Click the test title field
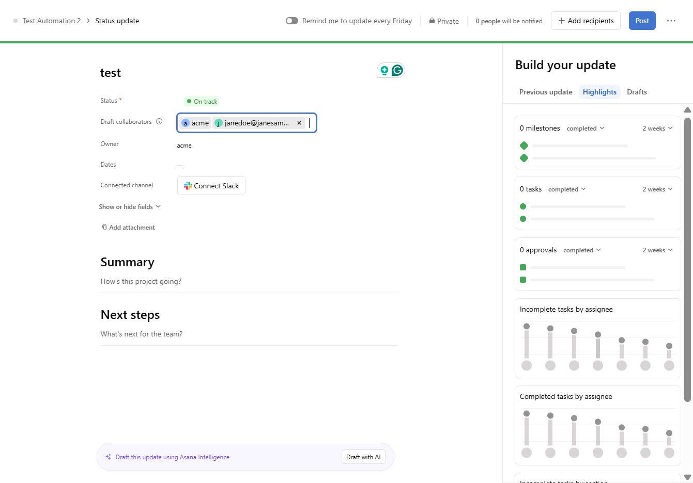 [111, 73]
